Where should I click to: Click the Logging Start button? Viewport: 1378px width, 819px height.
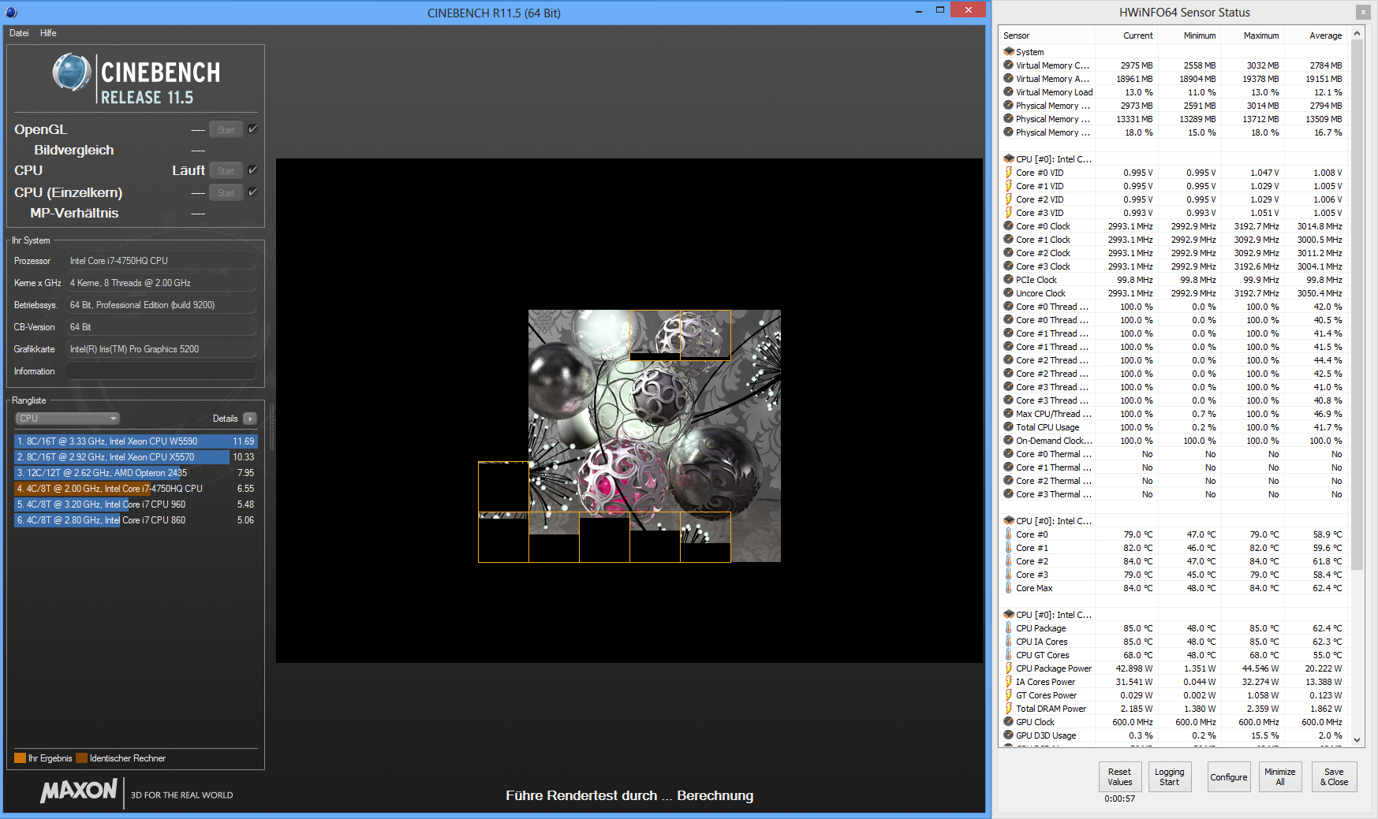tap(1169, 777)
